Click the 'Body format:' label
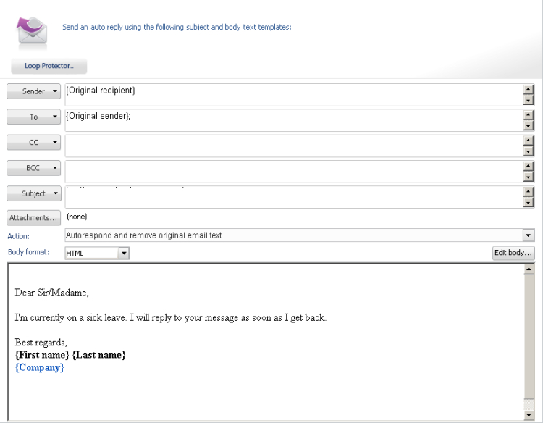The width and height of the screenshot is (543, 423). point(28,252)
